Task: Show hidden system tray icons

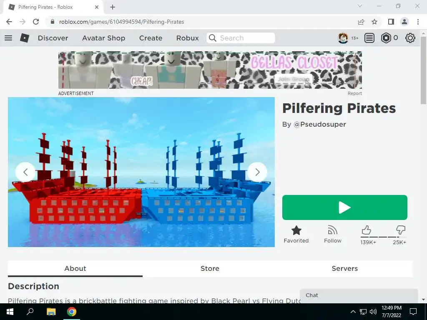Action: click(353, 312)
